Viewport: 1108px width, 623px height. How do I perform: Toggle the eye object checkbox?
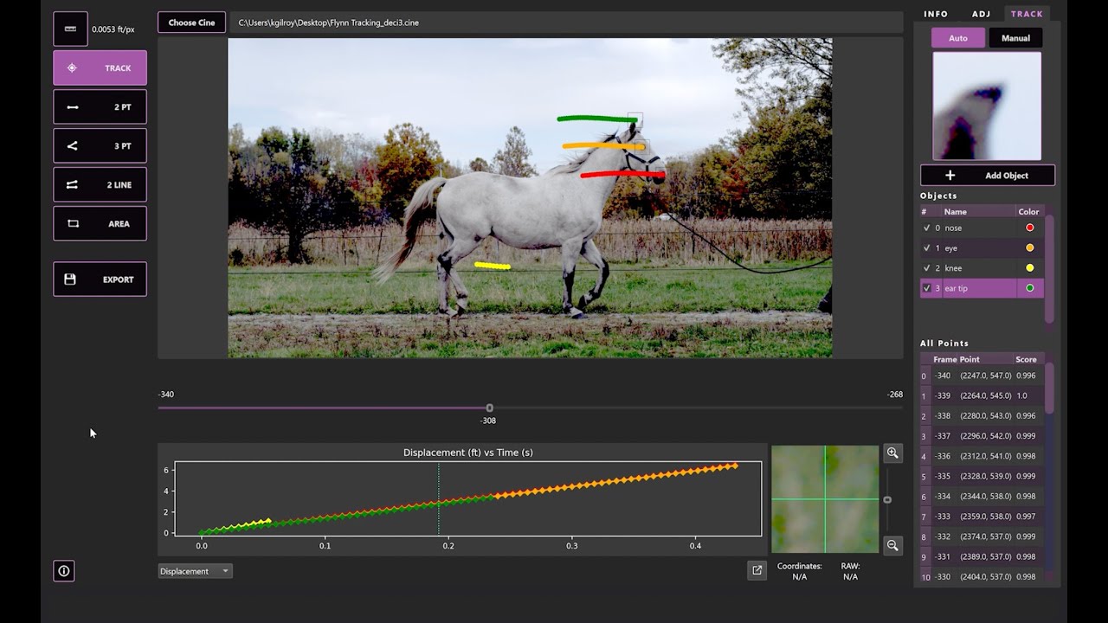tap(926, 247)
